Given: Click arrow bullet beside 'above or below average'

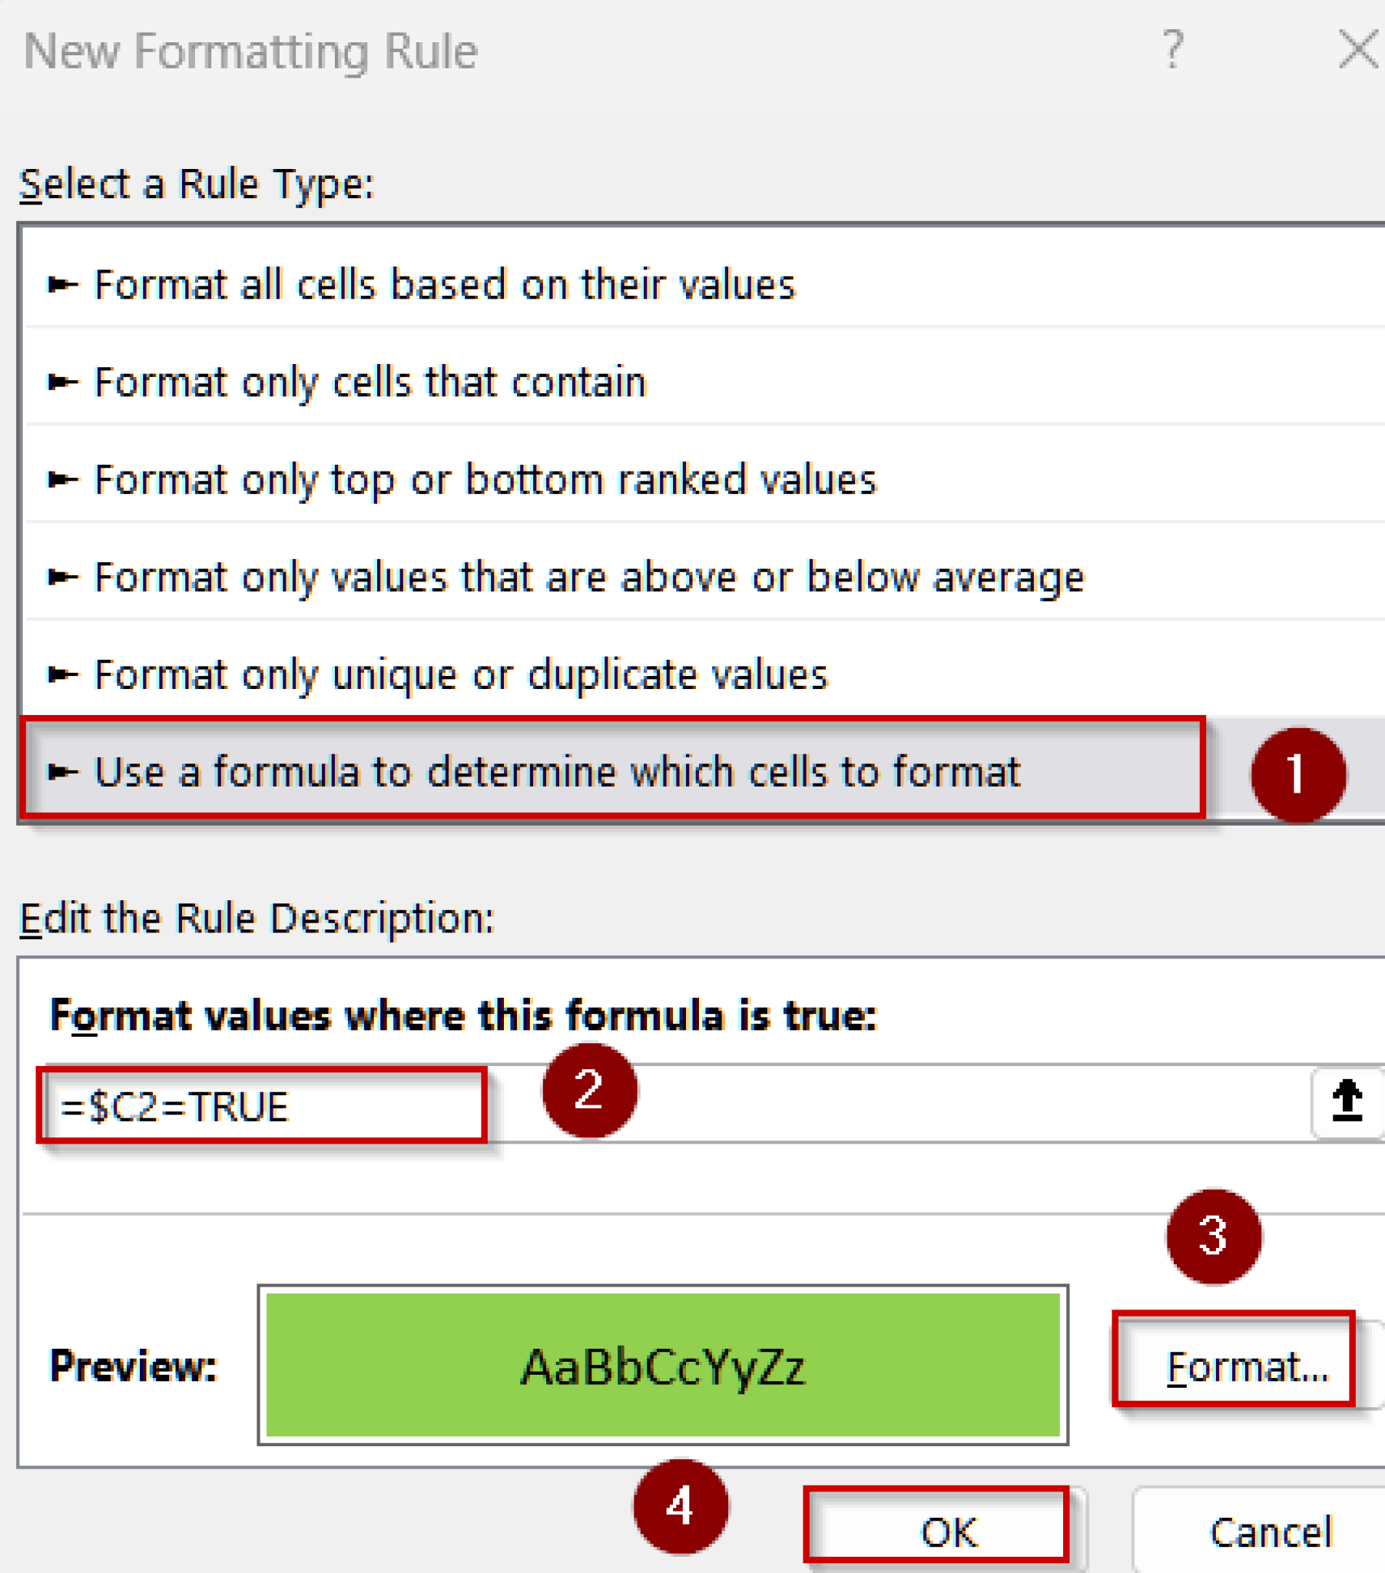Looking at the screenshot, I should (62, 577).
